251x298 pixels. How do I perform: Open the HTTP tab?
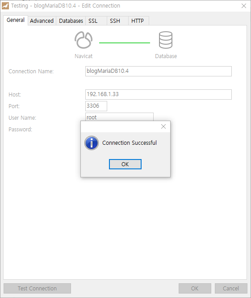(139, 21)
